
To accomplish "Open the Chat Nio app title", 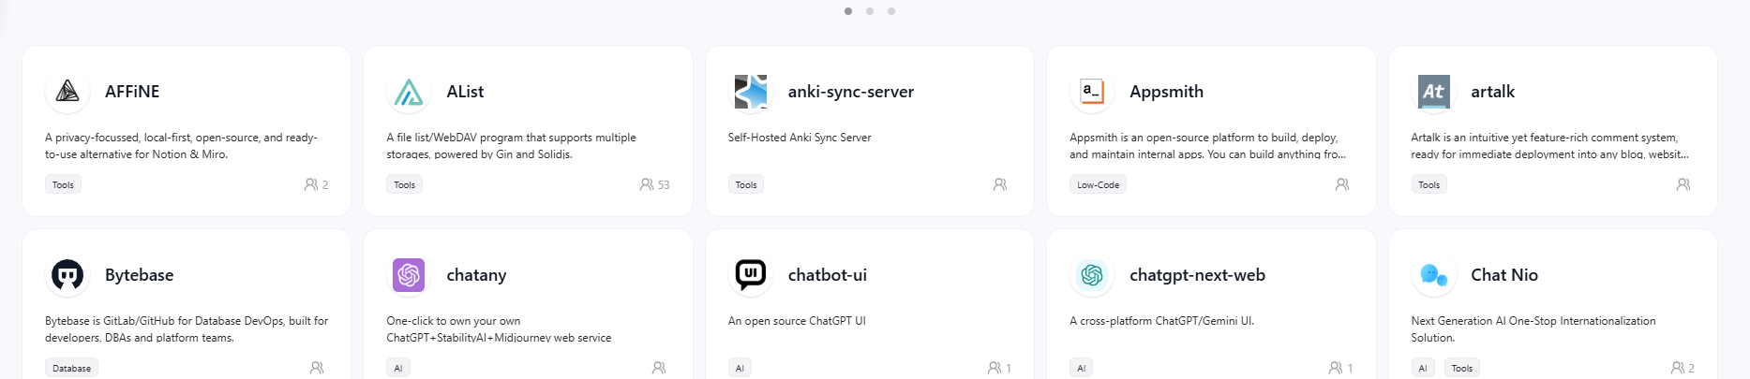I will click(1504, 275).
